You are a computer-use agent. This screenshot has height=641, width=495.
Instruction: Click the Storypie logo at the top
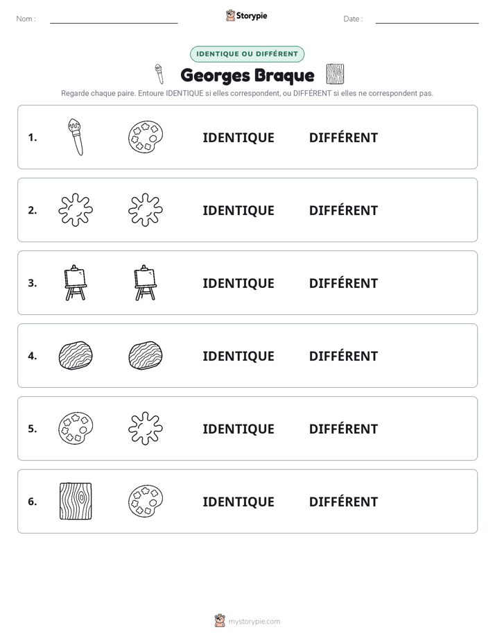point(247,15)
